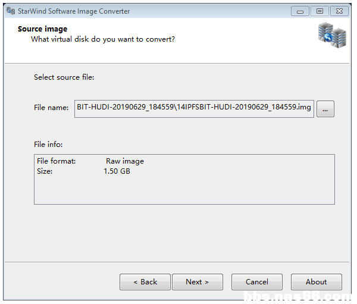The width and height of the screenshot is (357, 304).
Task: Click the "Select source file:" label
Action: (x=64, y=77)
